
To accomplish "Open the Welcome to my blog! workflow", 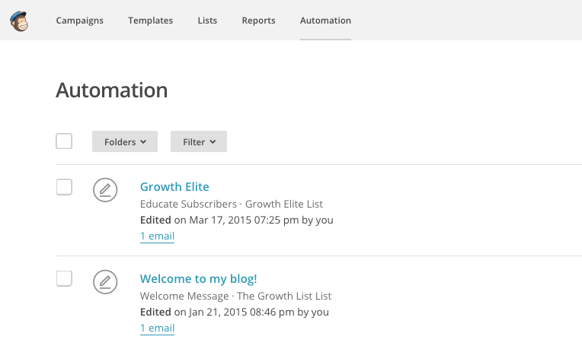I will (199, 278).
